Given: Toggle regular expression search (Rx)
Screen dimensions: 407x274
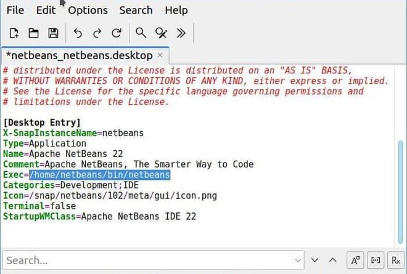Looking at the screenshot, I should click(396, 260).
